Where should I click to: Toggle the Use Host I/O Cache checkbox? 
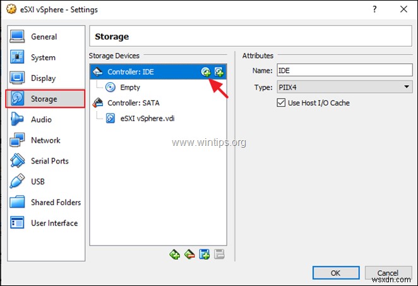click(x=281, y=103)
